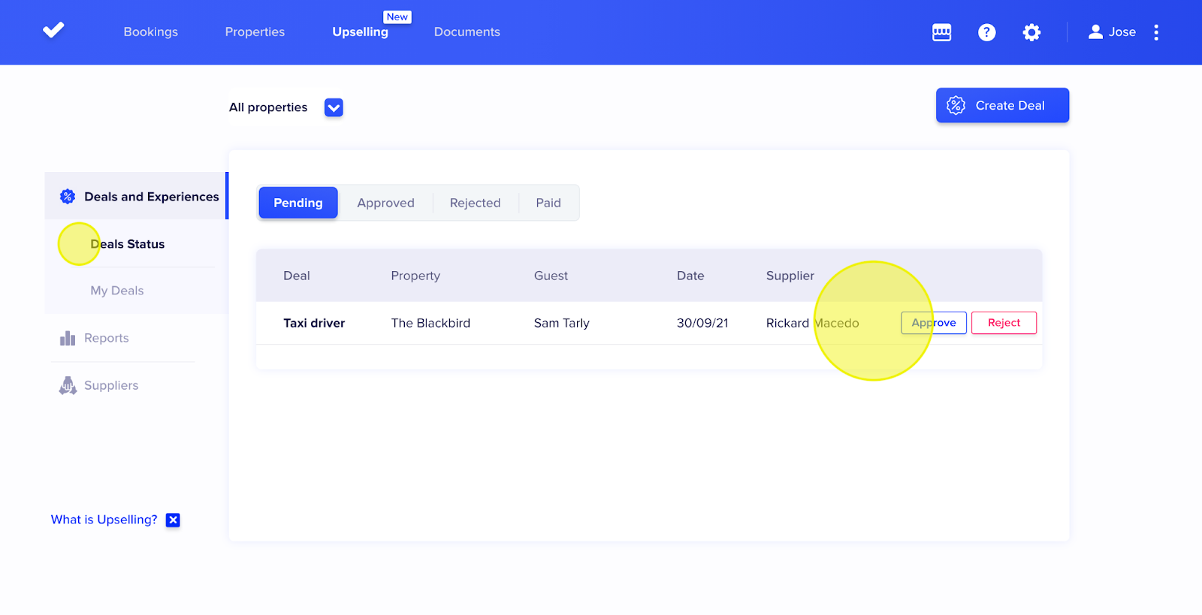Click the Suppliers icon in sidebar
Viewport: 1202px width, 615px height.
coord(68,386)
